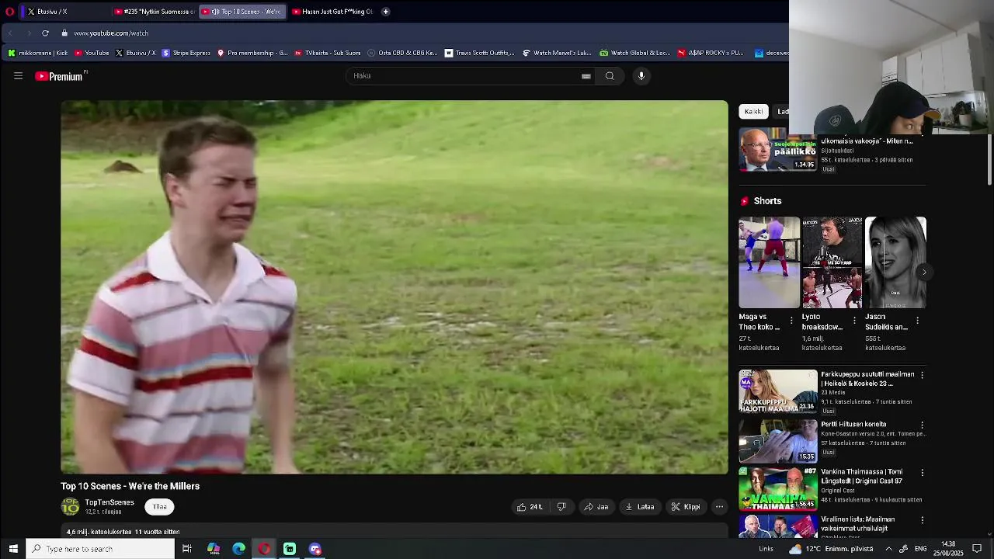Screen dimensions: 994x559
Task: Open Opera GX from taskbar
Action: tap(264, 549)
